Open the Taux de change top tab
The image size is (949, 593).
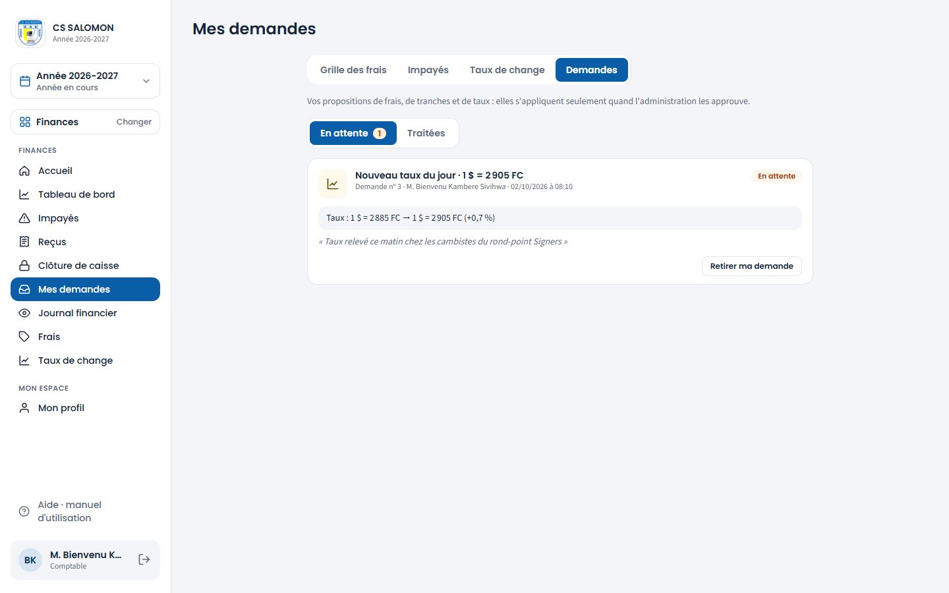507,70
